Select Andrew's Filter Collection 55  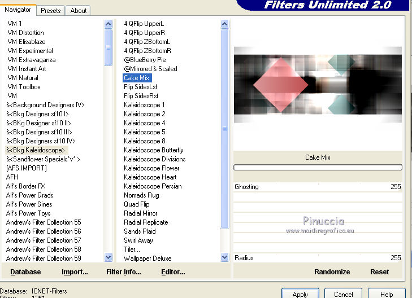[x=44, y=222]
